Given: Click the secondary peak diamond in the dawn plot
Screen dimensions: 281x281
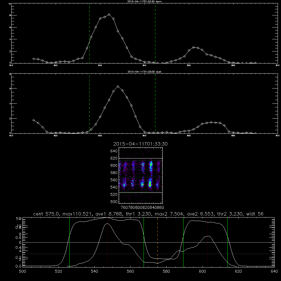Looking at the screenshot, I should (193, 47).
